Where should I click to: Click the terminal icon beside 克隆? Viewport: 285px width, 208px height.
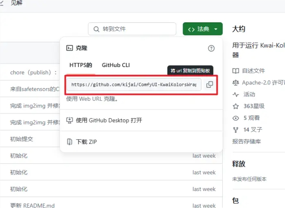point(69,48)
